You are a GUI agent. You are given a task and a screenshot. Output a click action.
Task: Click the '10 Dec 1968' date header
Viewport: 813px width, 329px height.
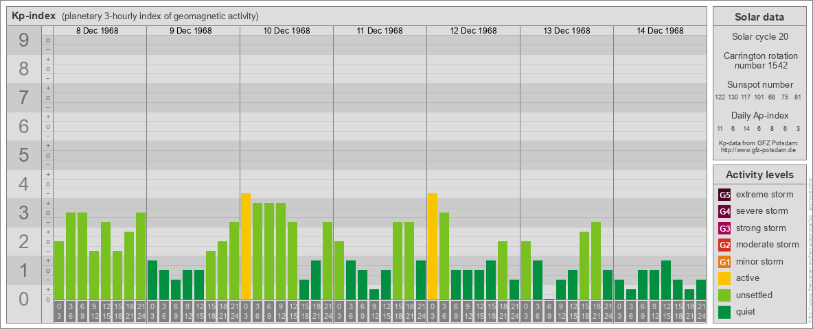[286, 31]
